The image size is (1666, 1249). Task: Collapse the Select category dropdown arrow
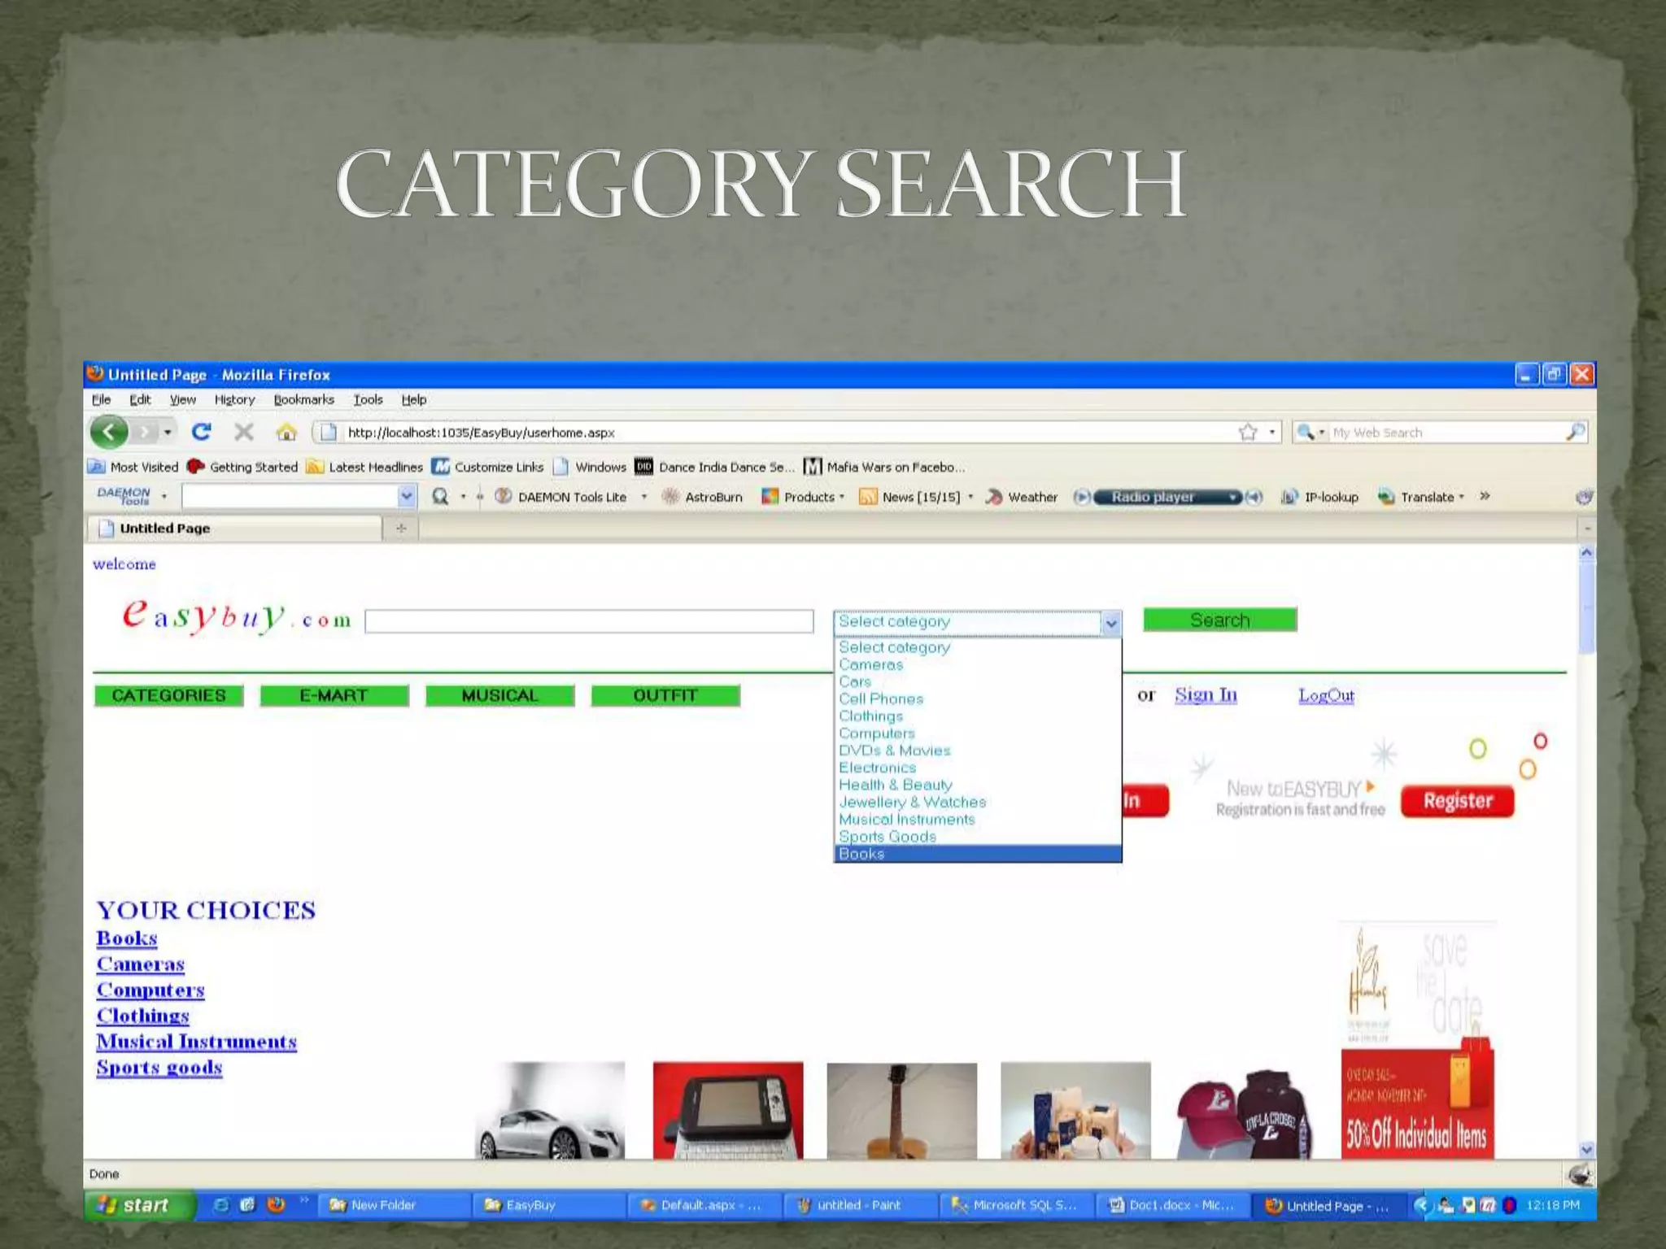click(1111, 623)
